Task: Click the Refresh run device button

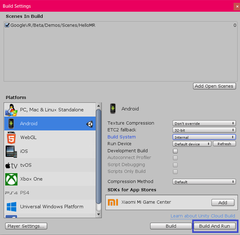Action: pos(224,144)
